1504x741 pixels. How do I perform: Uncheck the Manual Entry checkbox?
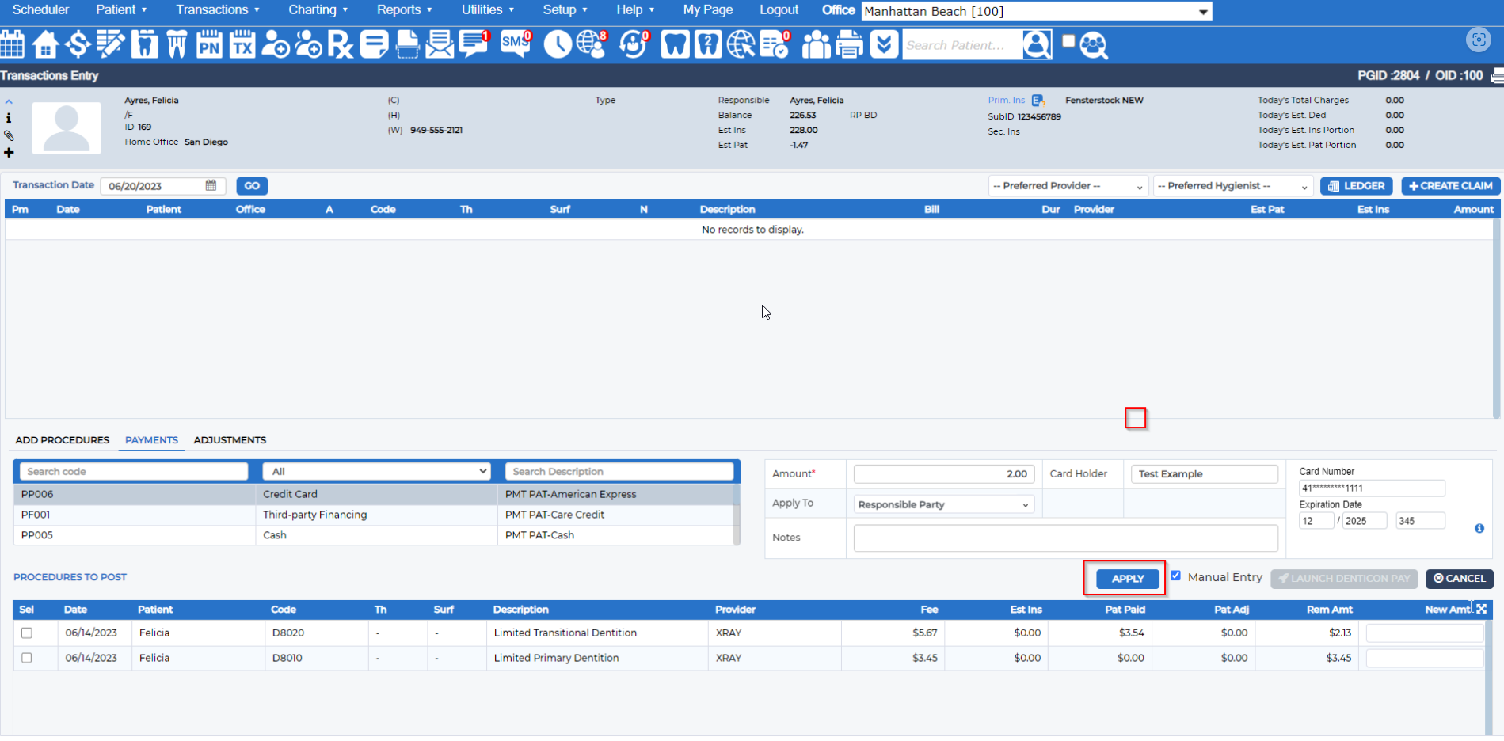pos(1176,576)
